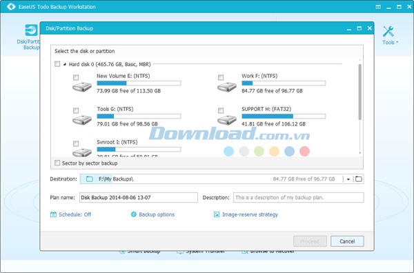Click destination folder icon beside F:\My Backups\
The image size is (414, 273).
(x=90, y=179)
